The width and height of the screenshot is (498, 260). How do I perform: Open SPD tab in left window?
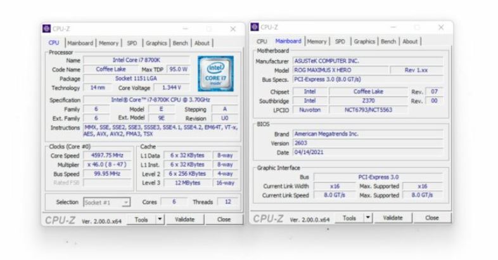132,43
